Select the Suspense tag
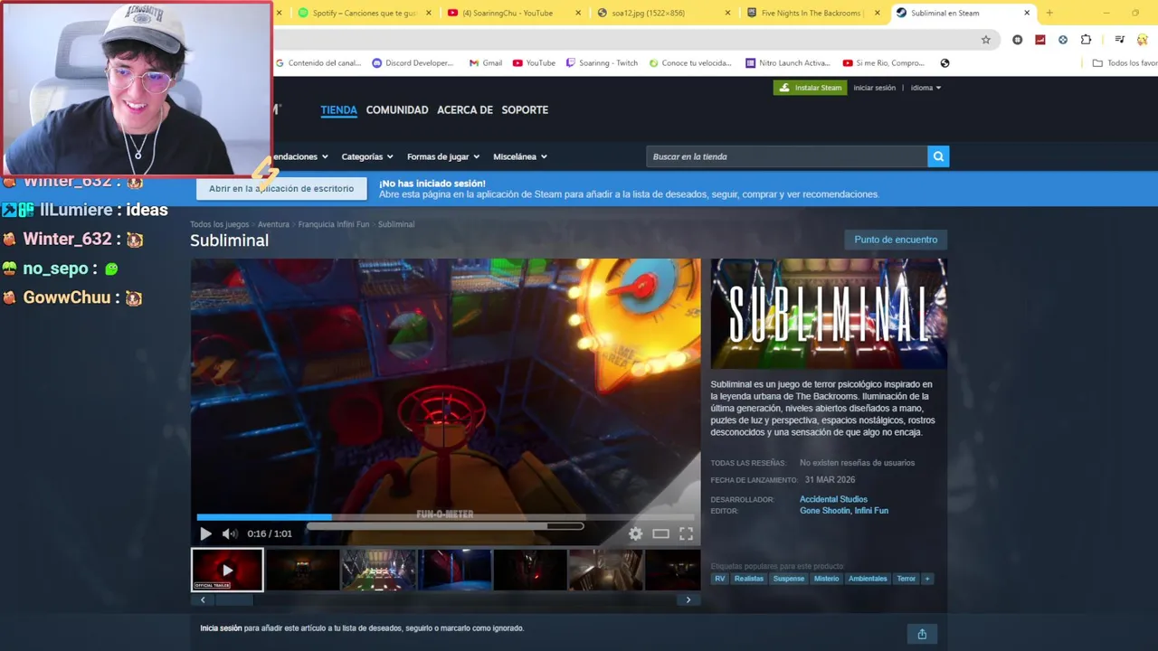Image resolution: width=1158 pixels, height=651 pixels. pyautogui.click(x=789, y=579)
